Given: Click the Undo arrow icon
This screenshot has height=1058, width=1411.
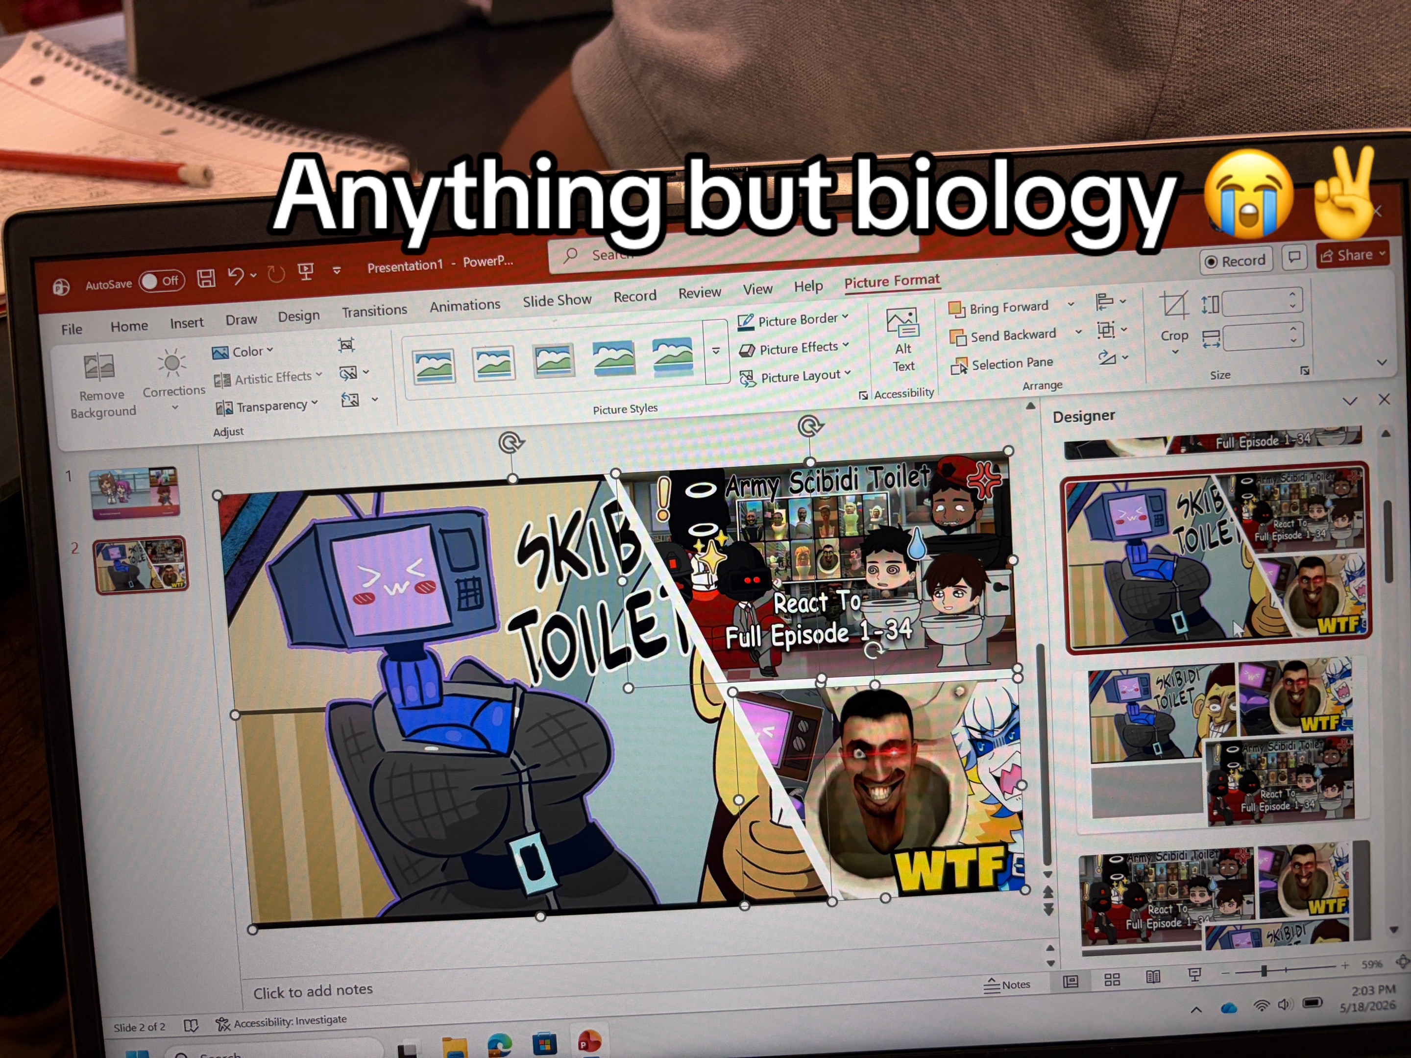Looking at the screenshot, I should (x=235, y=275).
